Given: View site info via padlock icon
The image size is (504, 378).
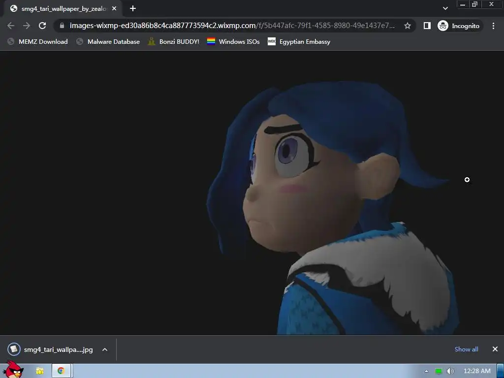Looking at the screenshot, I should click(x=62, y=26).
